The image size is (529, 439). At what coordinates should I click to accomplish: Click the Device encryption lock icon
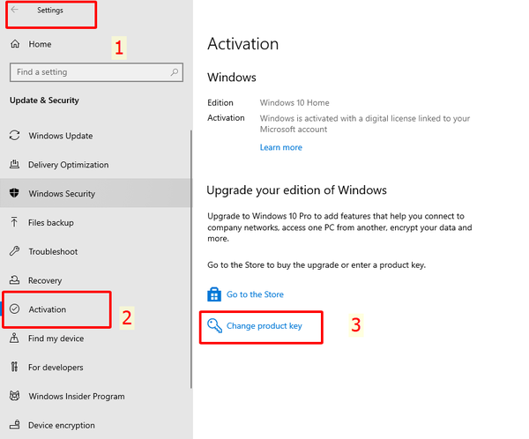coord(14,425)
